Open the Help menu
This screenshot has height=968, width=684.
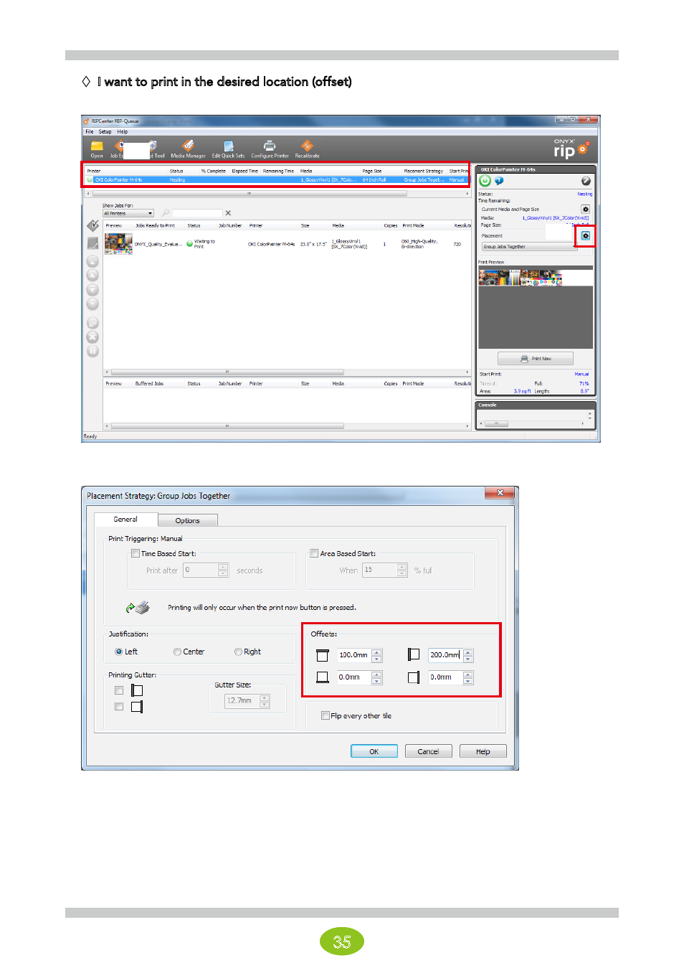[x=123, y=132]
